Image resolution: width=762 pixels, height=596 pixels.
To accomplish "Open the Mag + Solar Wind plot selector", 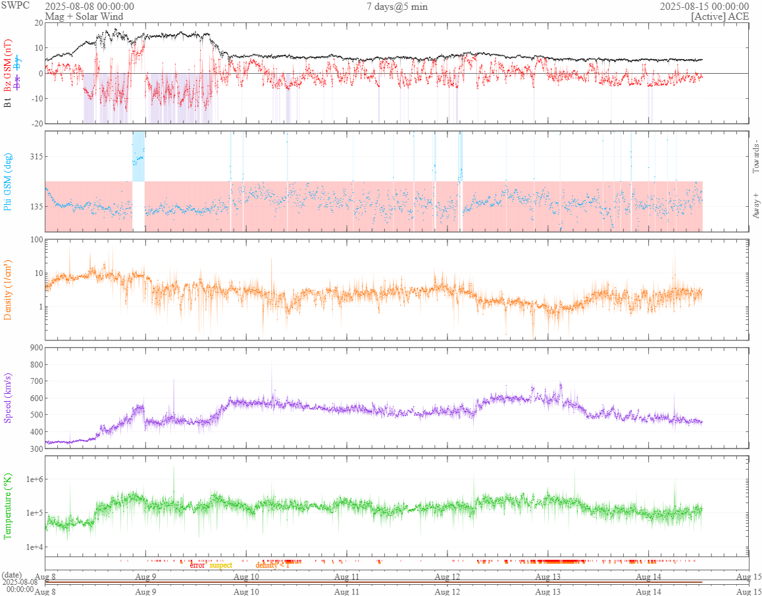I will (x=84, y=16).
